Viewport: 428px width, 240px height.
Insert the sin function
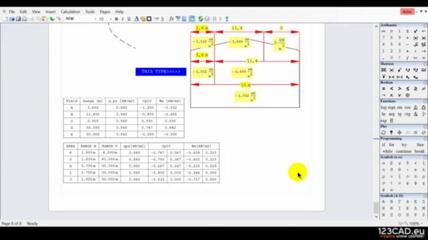pos(400,107)
